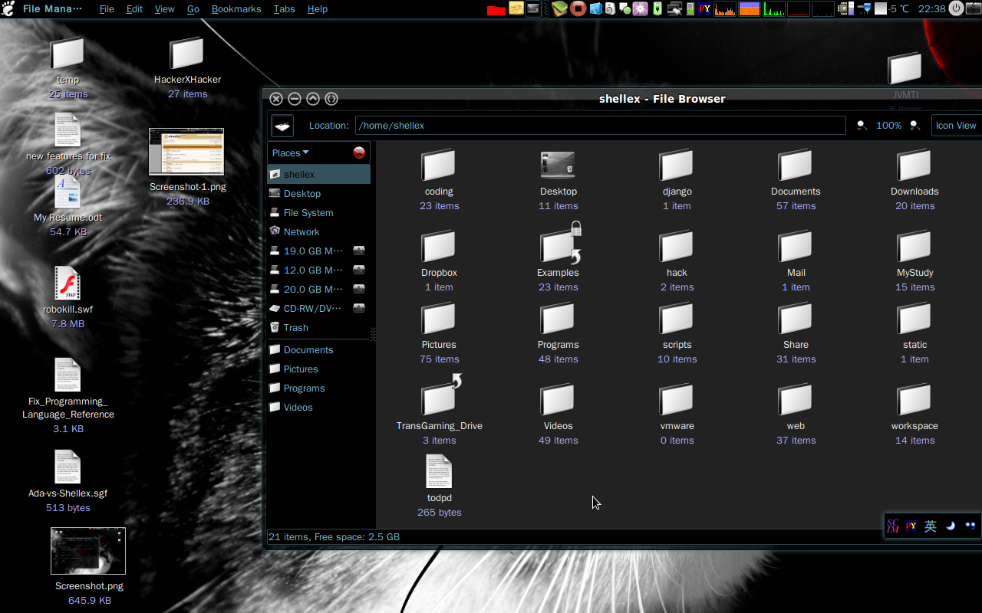
Task: Click the power shutdown panel button
Action: (x=956, y=8)
